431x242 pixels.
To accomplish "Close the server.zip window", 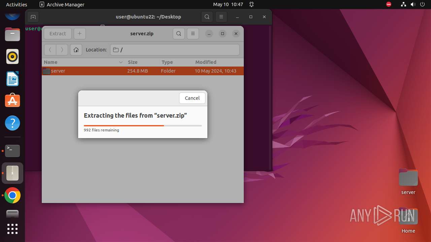I will [x=236, y=34].
